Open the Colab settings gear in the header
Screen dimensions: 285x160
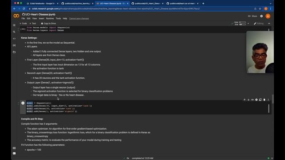[261, 16]
